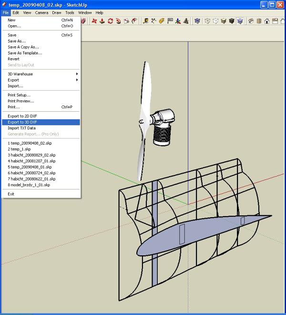Open recent file 7 habicht_20080622_01.skp
This screenshot has height=315, width=286.
pos(41,179)
